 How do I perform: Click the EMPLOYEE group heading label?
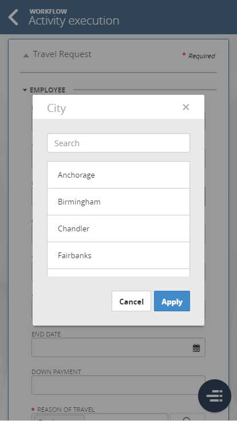[x=48, y=90]
